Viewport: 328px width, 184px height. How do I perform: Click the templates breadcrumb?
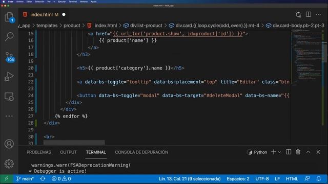[47, 26]
